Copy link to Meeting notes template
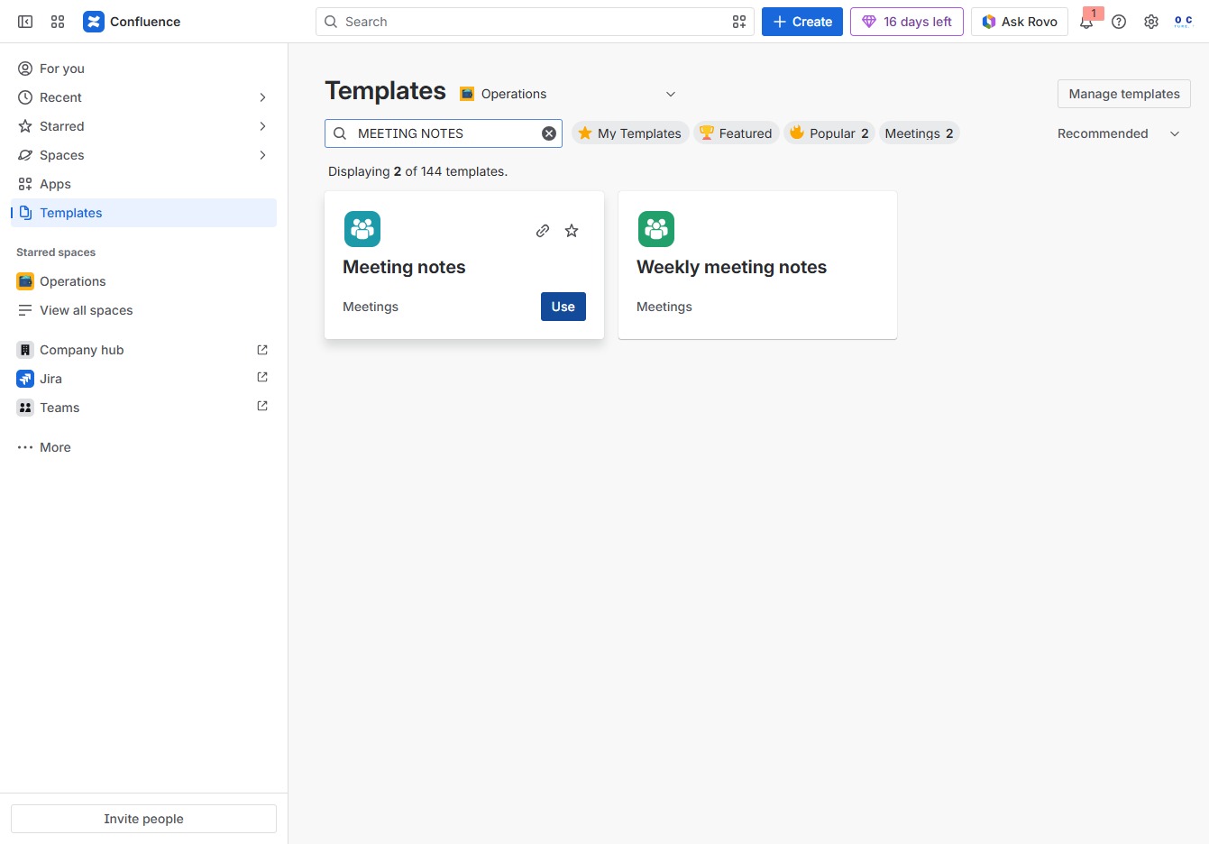The width and height of the screenshot is (1209, 844). [x=543, y=231]
